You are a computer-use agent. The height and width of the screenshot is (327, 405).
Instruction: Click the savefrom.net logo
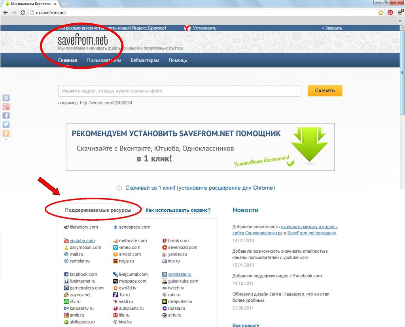point(83,40)
